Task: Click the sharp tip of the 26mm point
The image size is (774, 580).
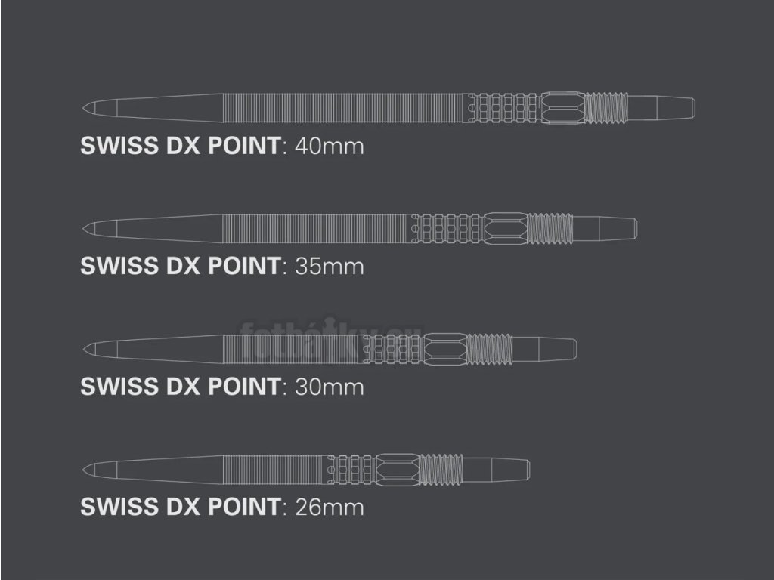Action: coord(85,469)
